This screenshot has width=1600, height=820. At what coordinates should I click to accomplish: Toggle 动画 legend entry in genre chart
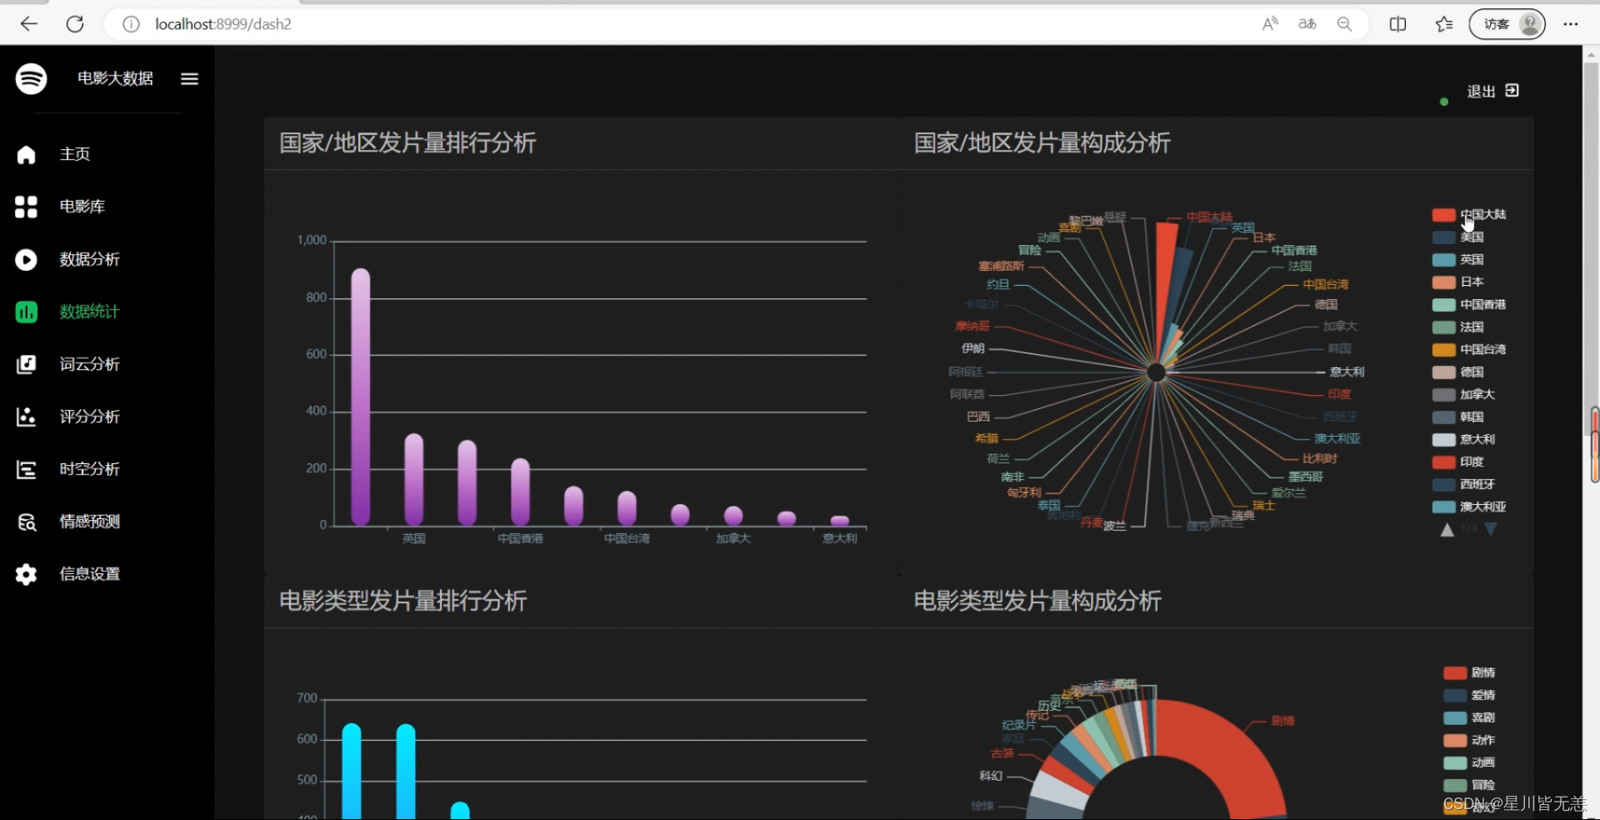pos(1469,763)
